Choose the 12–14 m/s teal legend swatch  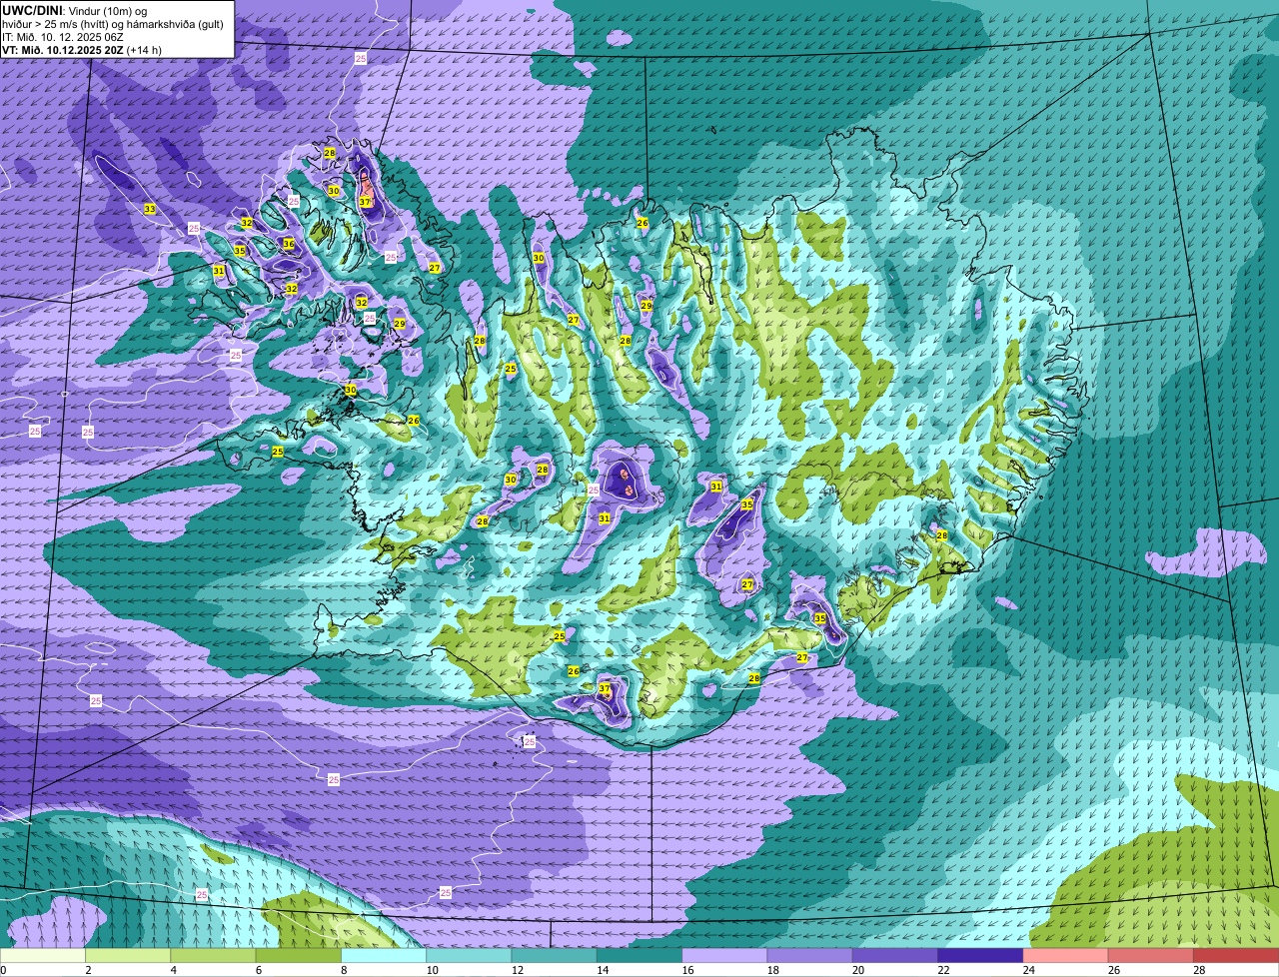point(555,956)
